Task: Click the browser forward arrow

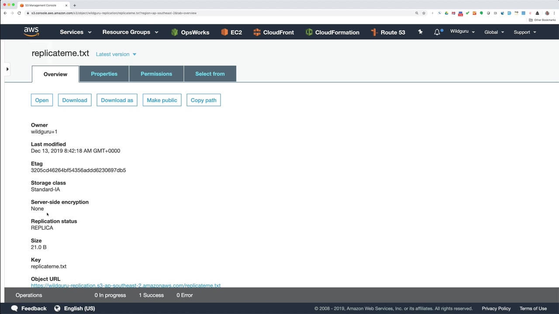Action: (x=12, y=13)
